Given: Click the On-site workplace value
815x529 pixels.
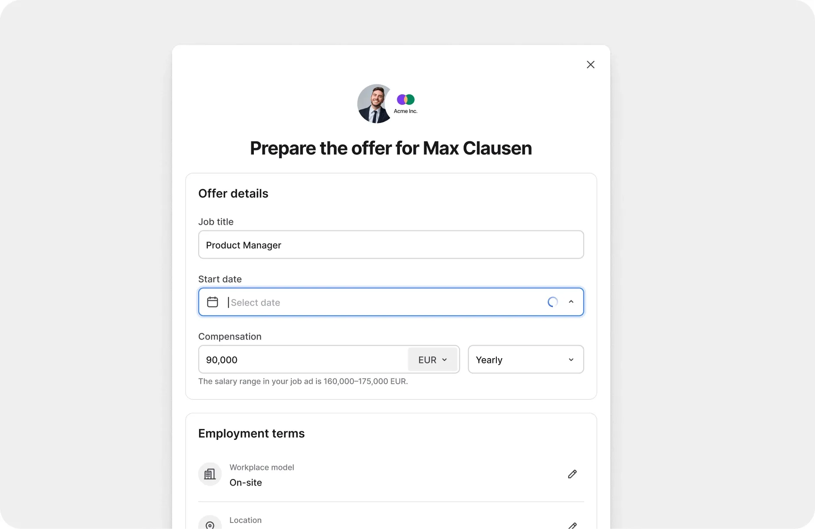Looking at the screenshot, I should tap(246, 482).
